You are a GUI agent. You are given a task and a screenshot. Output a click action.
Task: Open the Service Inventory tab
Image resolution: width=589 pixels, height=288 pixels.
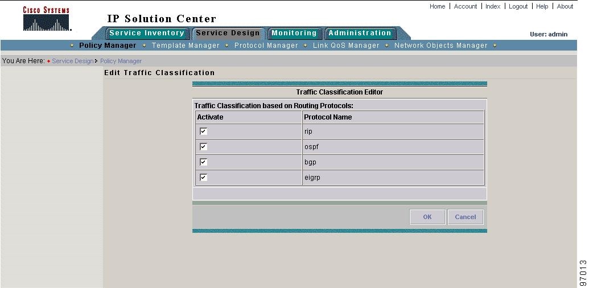pyautogui.click(x=147, y=33)
